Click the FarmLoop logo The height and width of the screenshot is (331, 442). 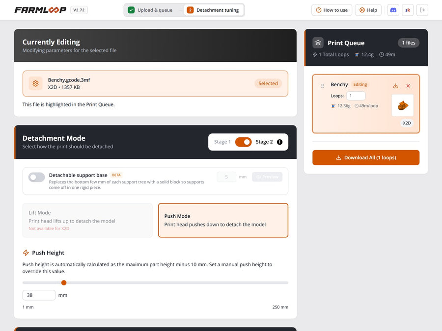(40, 10)
